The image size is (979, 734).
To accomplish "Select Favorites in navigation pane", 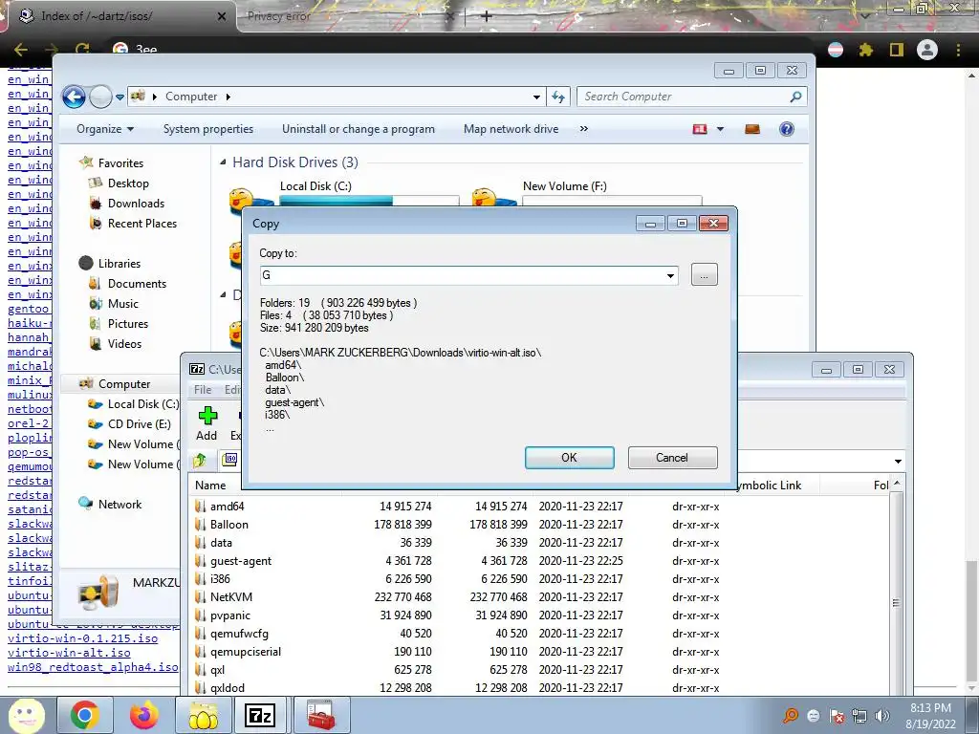I will pyautogui.click(x=120, y=162).
